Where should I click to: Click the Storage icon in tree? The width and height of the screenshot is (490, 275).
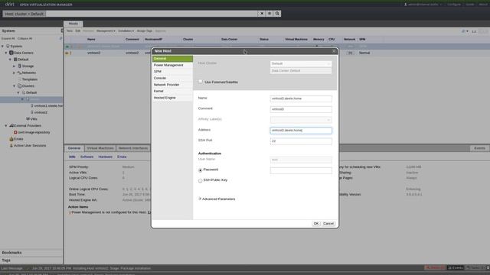coord(20,66)
